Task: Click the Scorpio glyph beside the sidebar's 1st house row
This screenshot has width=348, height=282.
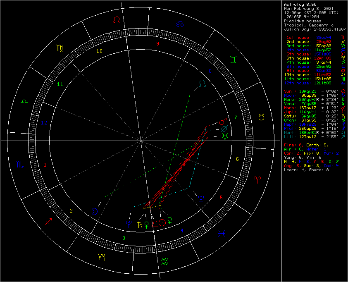Action: point(343,38)
